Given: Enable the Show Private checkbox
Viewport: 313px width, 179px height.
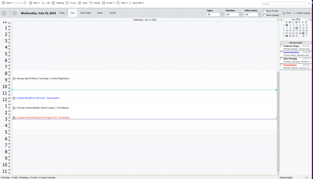Looking at the screenshot, I should click(x=264, y=11).
